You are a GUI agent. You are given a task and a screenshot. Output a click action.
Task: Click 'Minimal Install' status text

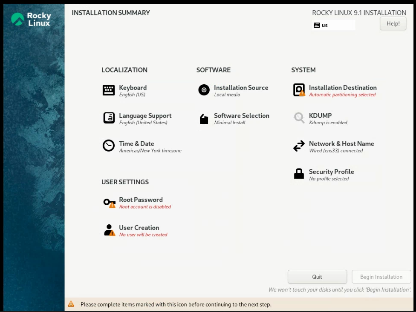coord(229,123)
